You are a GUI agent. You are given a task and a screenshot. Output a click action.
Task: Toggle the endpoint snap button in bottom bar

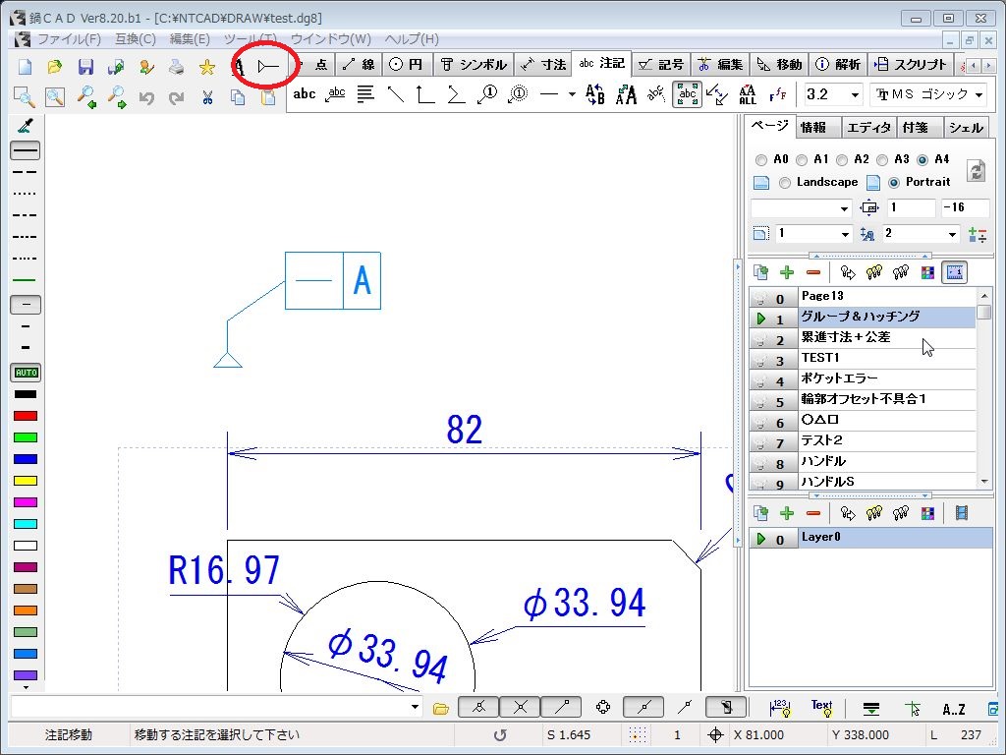point(562,707)
